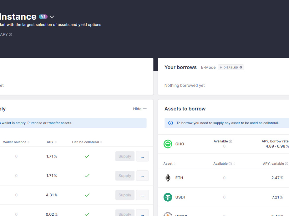Sort by Can be collateral column
This screenshot has width=289, height=216.
pos(87,142)
